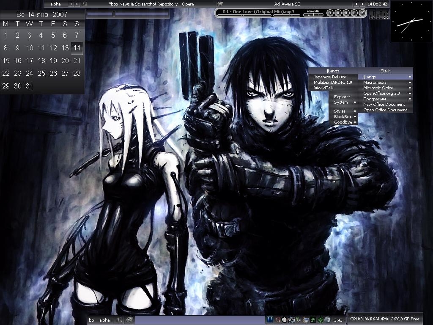Switch to previous workspace using toolbar left arrow beside alpha

pyautogui.click(x=71, y=4)
